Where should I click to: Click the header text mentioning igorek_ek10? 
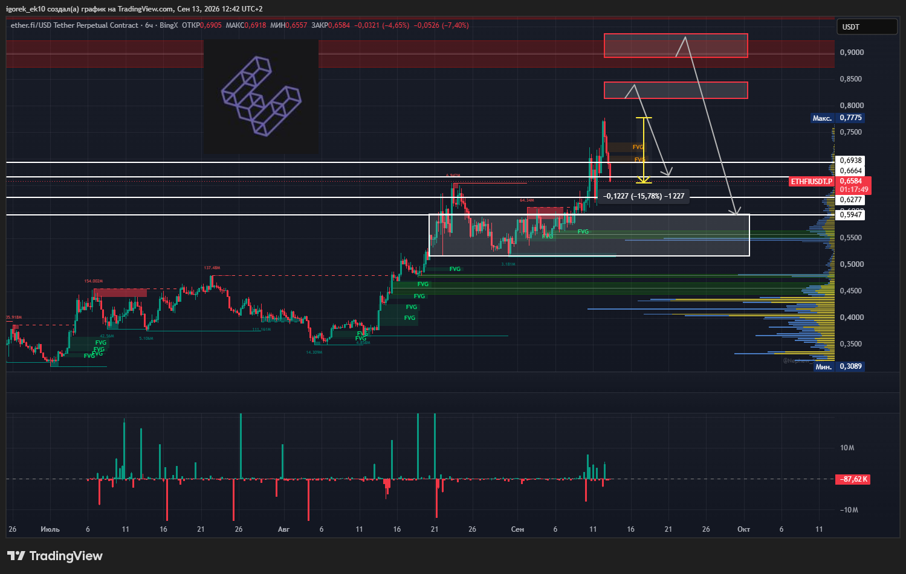[134, 9]
